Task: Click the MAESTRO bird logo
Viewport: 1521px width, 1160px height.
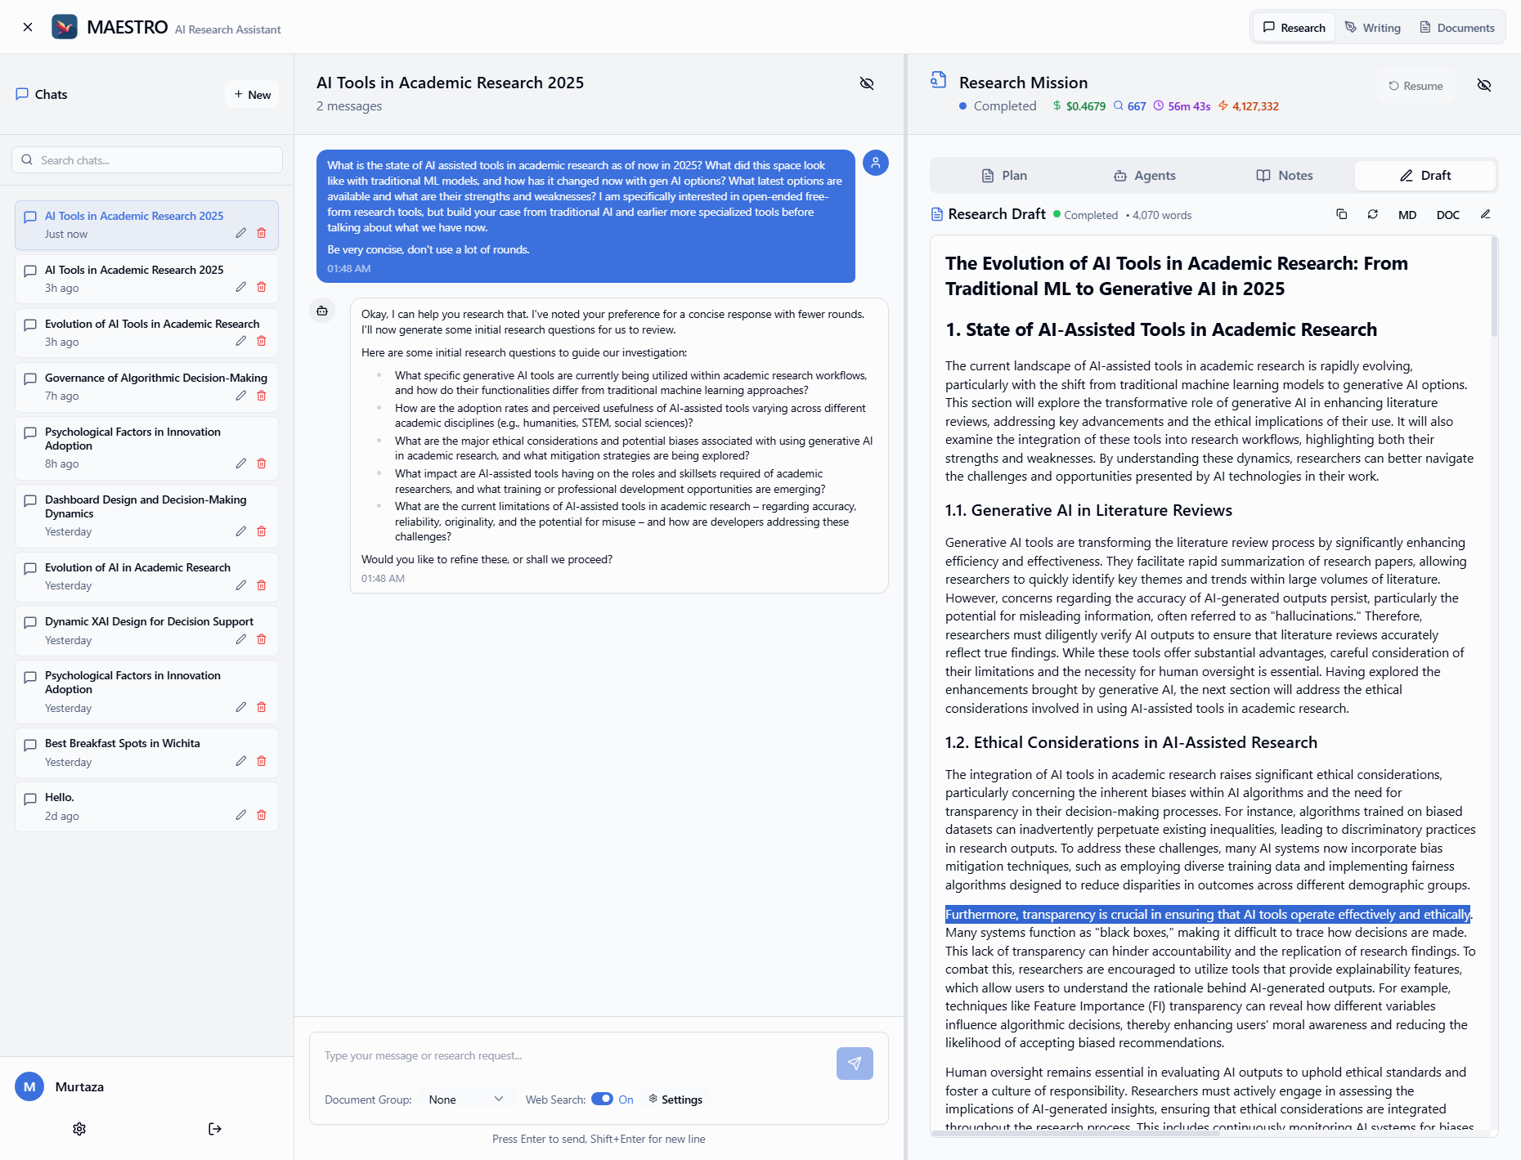Action: pos(65,27)
